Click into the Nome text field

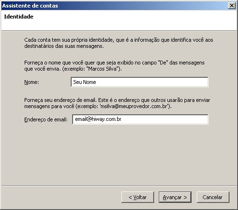pyautogui.click(x=139, y=82)
